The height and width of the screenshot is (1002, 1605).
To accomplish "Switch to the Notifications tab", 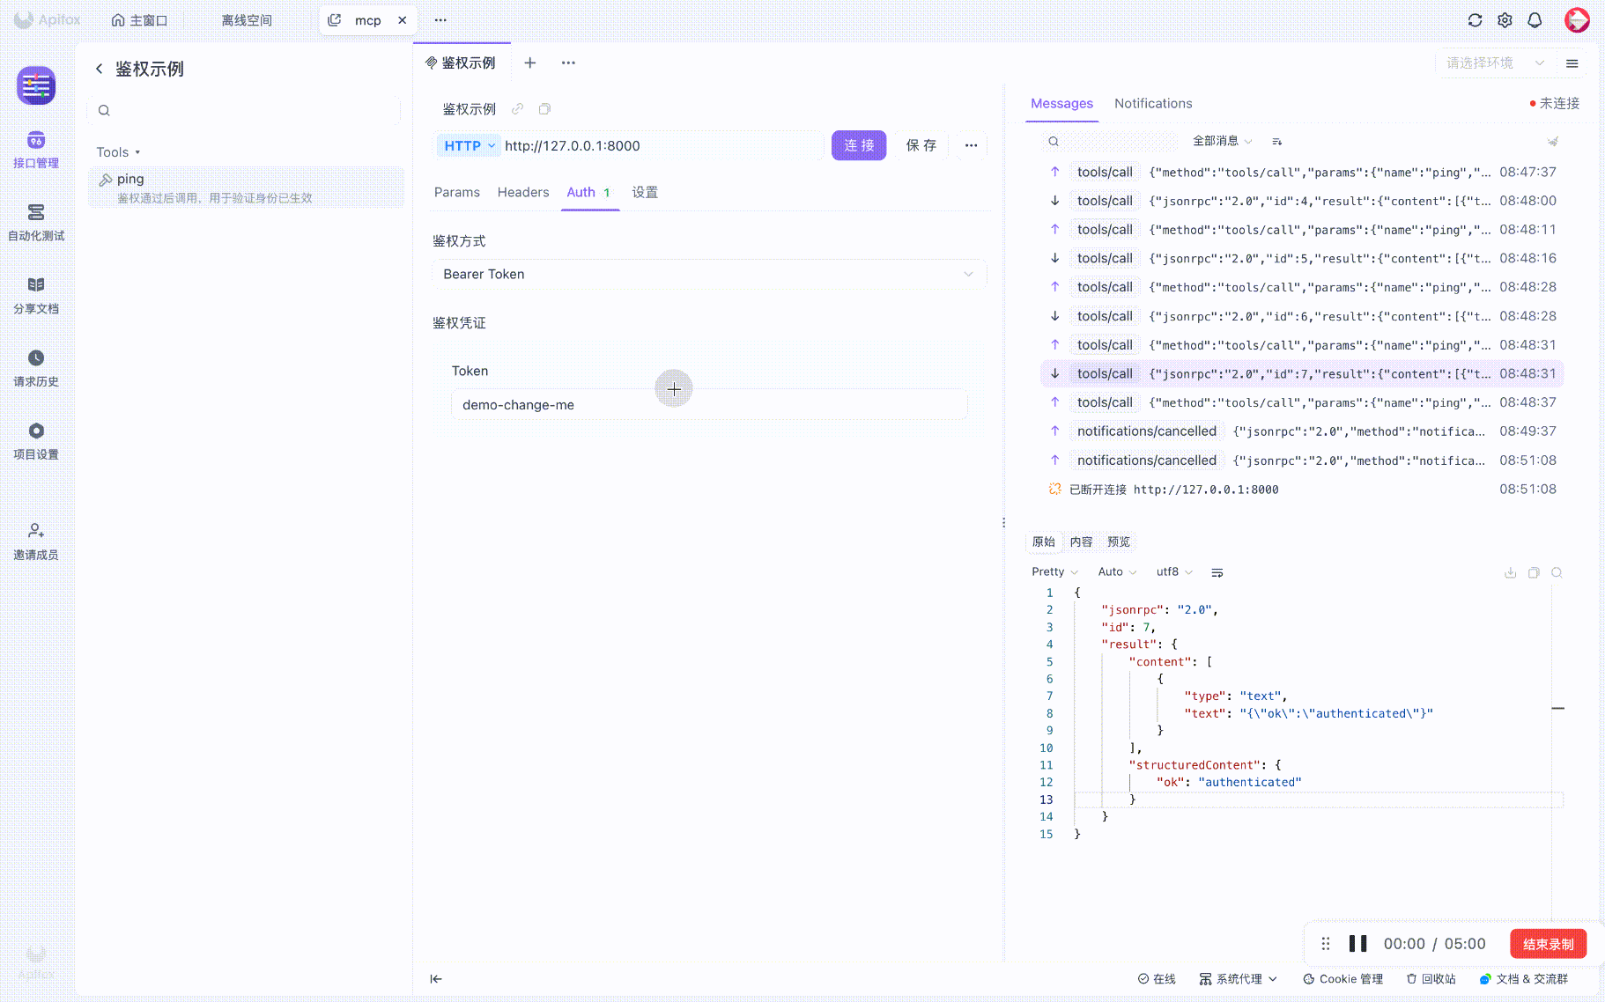I will [x=1153, y=103].
